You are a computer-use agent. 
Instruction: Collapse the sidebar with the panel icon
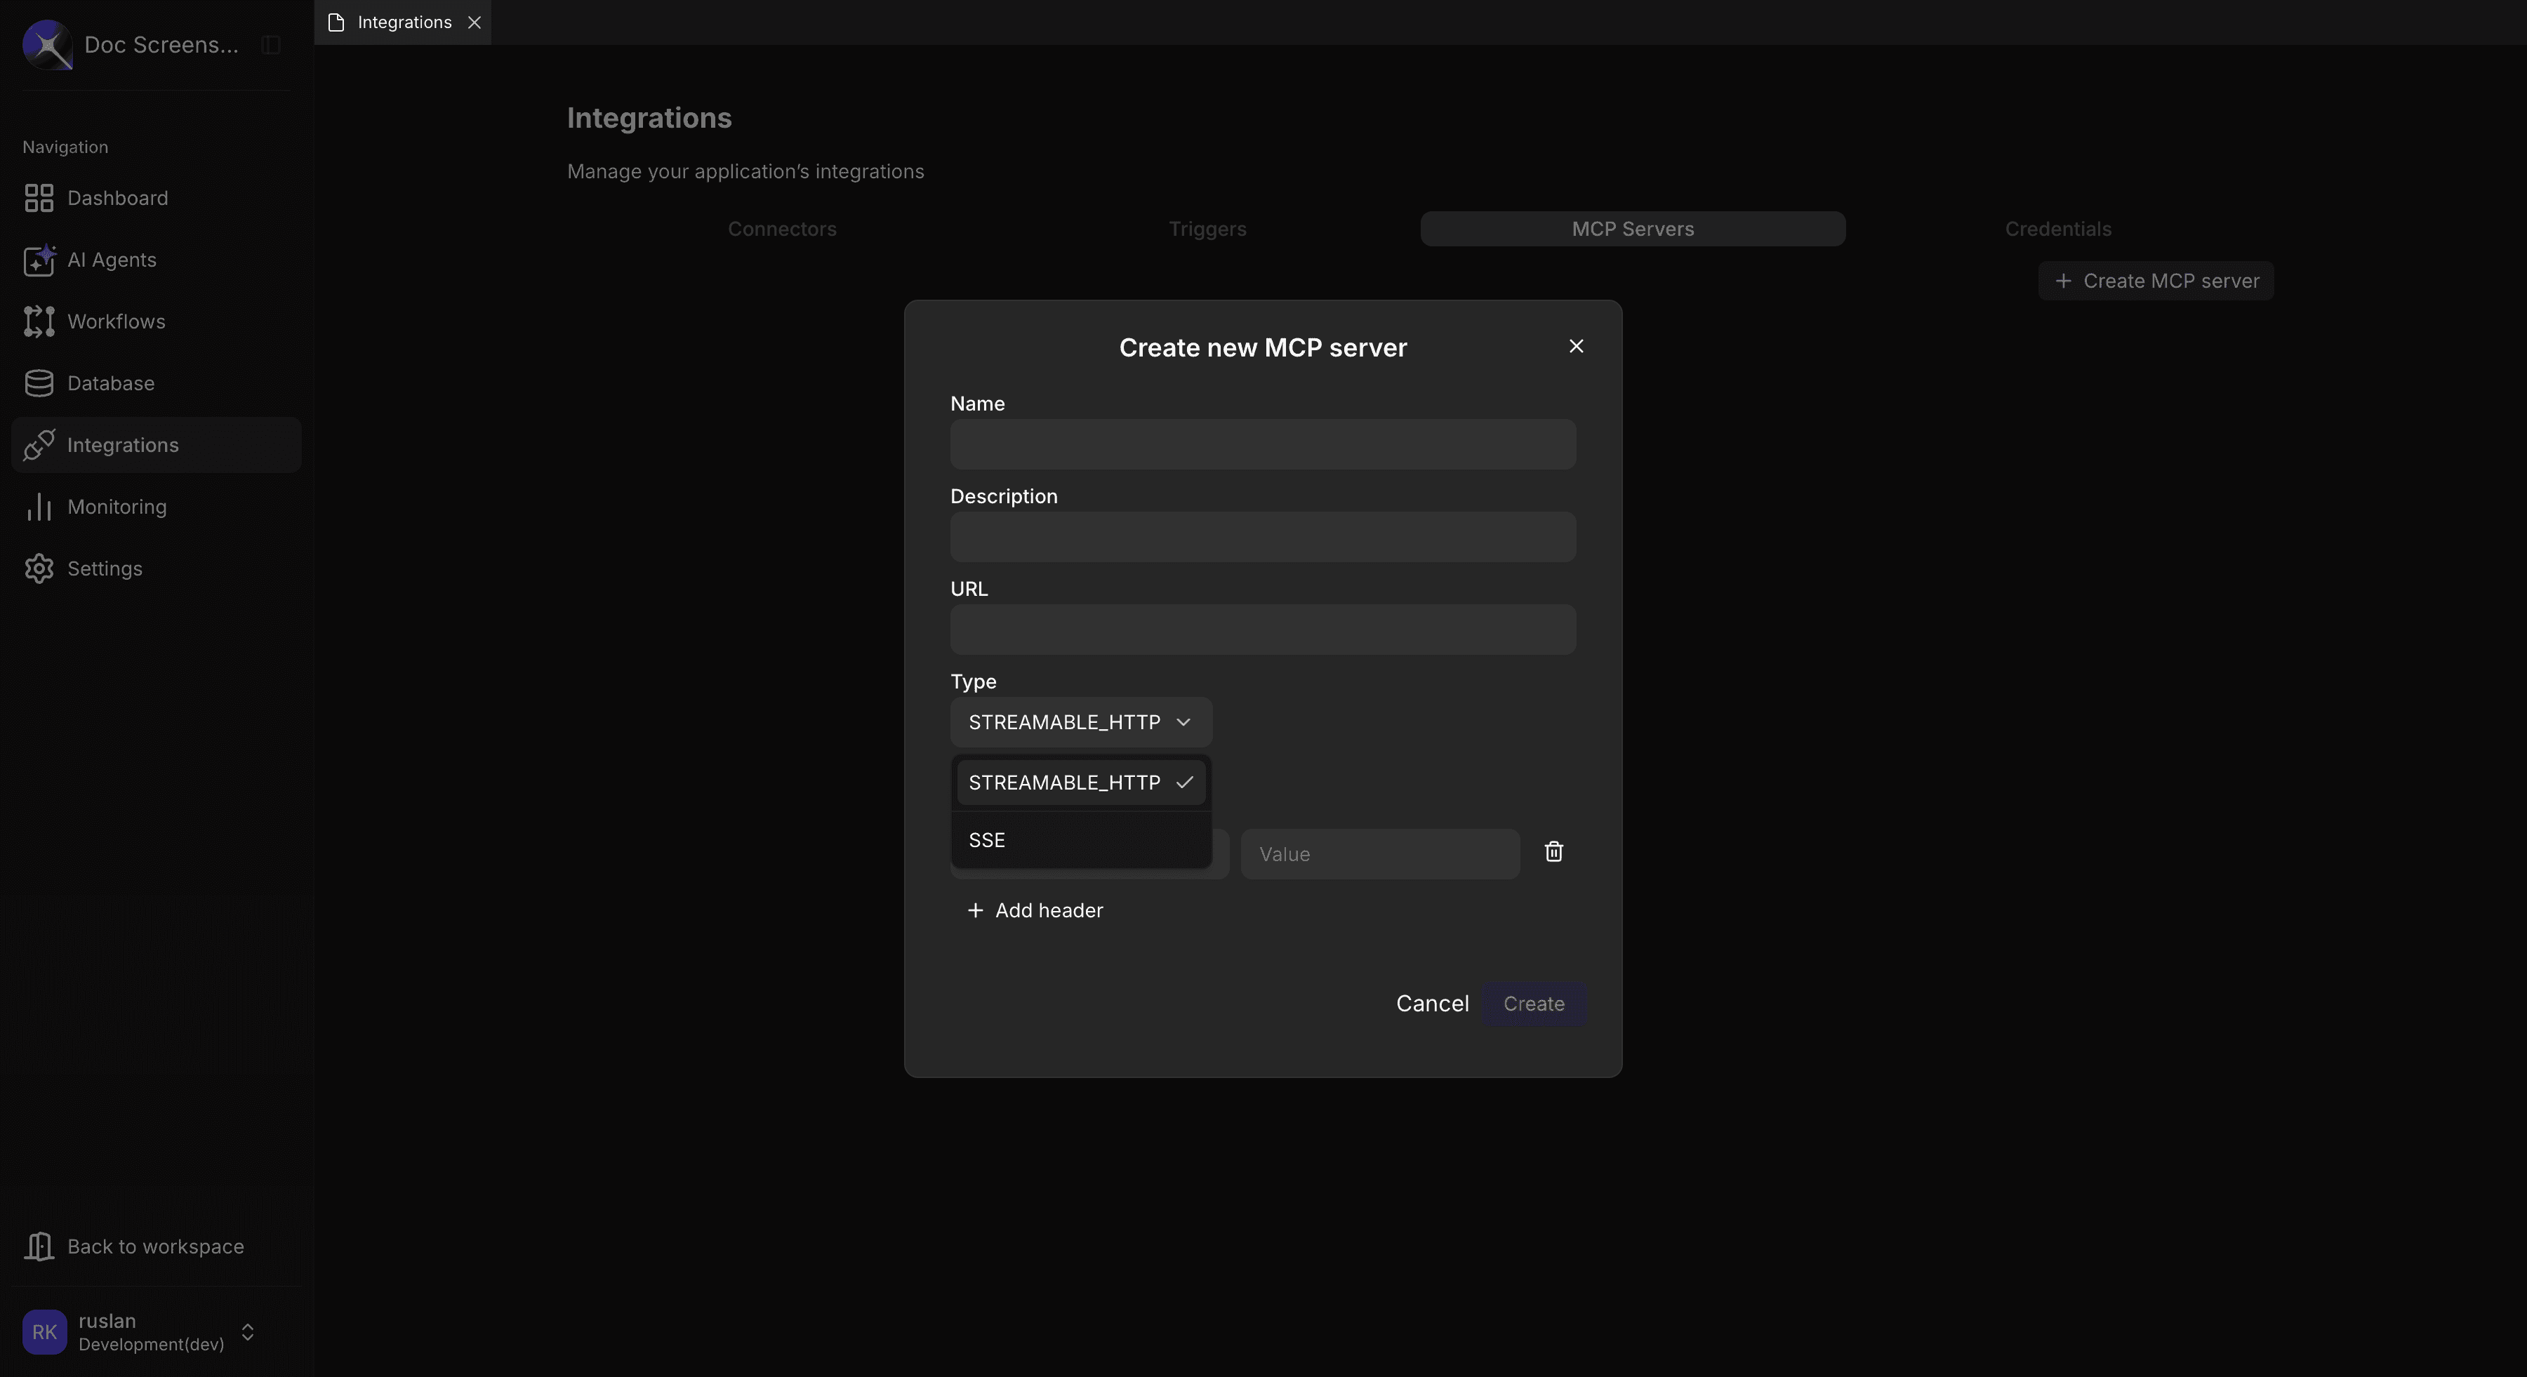coord(271,45)
